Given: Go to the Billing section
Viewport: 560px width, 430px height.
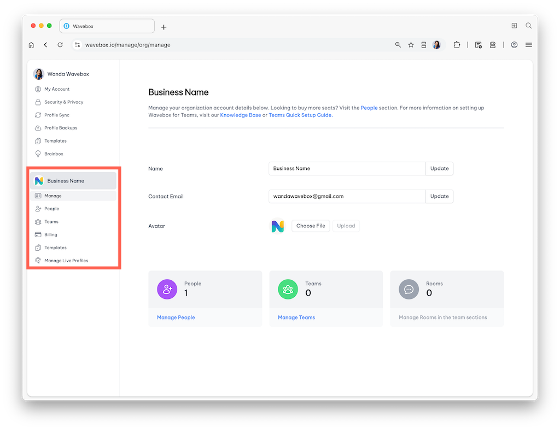Looking at the screenshot, I should tap(51, 235).
